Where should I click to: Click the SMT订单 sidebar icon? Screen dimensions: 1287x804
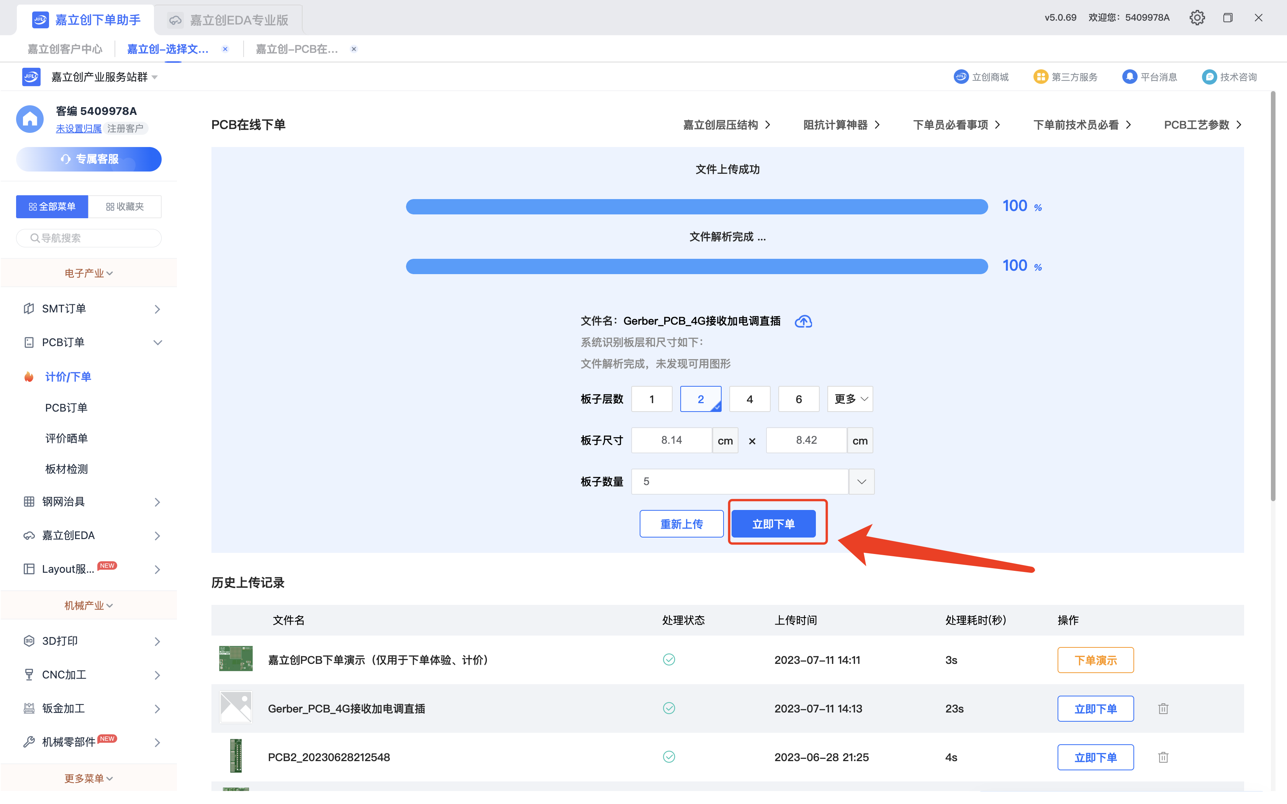coord(29,309)
